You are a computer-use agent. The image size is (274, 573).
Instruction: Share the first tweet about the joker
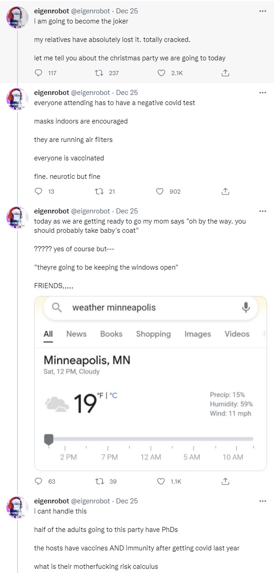pyautogui.click(x=225, y=73)
